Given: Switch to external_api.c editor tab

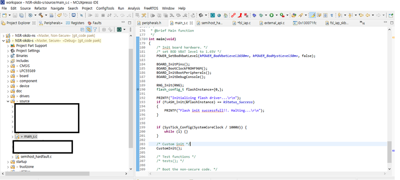Looking at the screenshot, I should point(274,23).
